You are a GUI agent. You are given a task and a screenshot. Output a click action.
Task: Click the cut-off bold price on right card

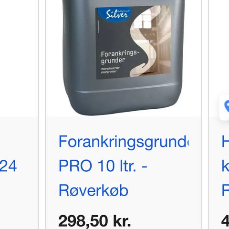point(225,221)
